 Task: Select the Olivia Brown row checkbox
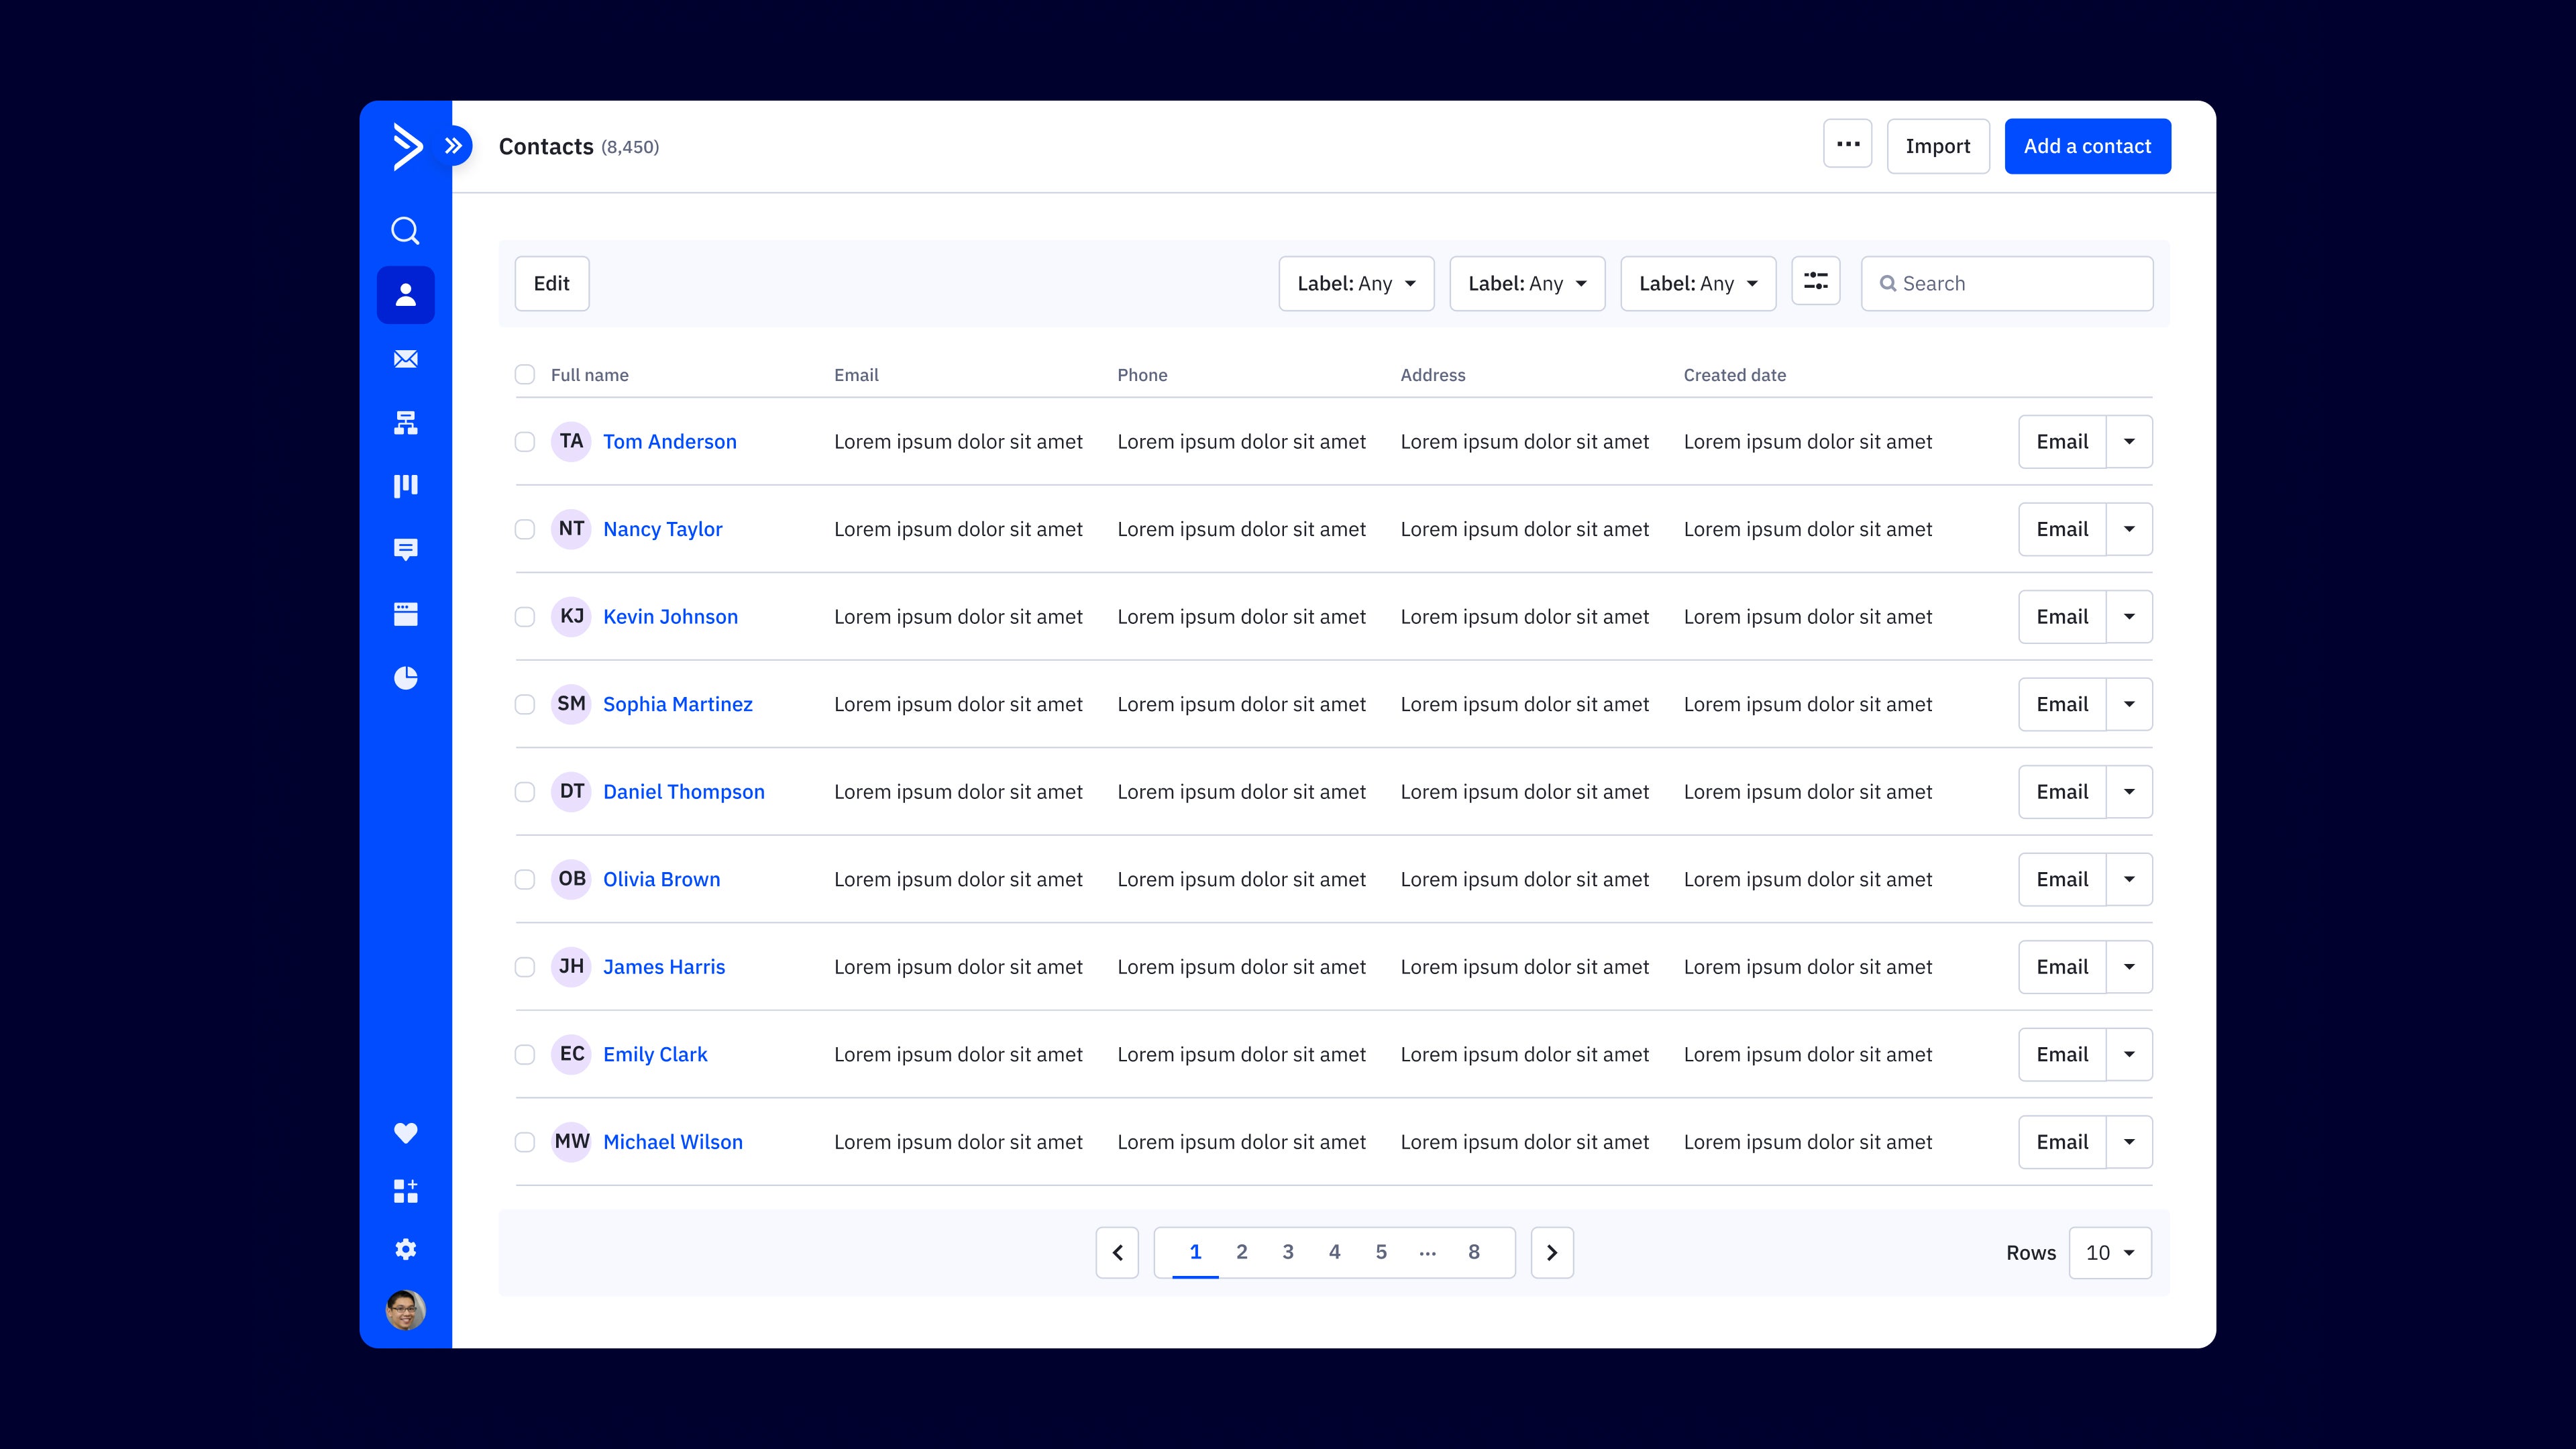[x=524, y=879]
